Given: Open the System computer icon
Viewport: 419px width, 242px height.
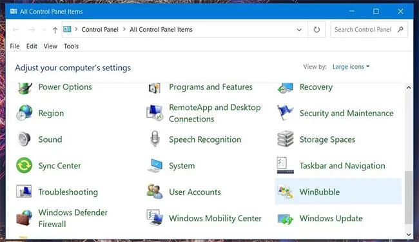Looking at the screenshot, I should (x=155, y=165).
